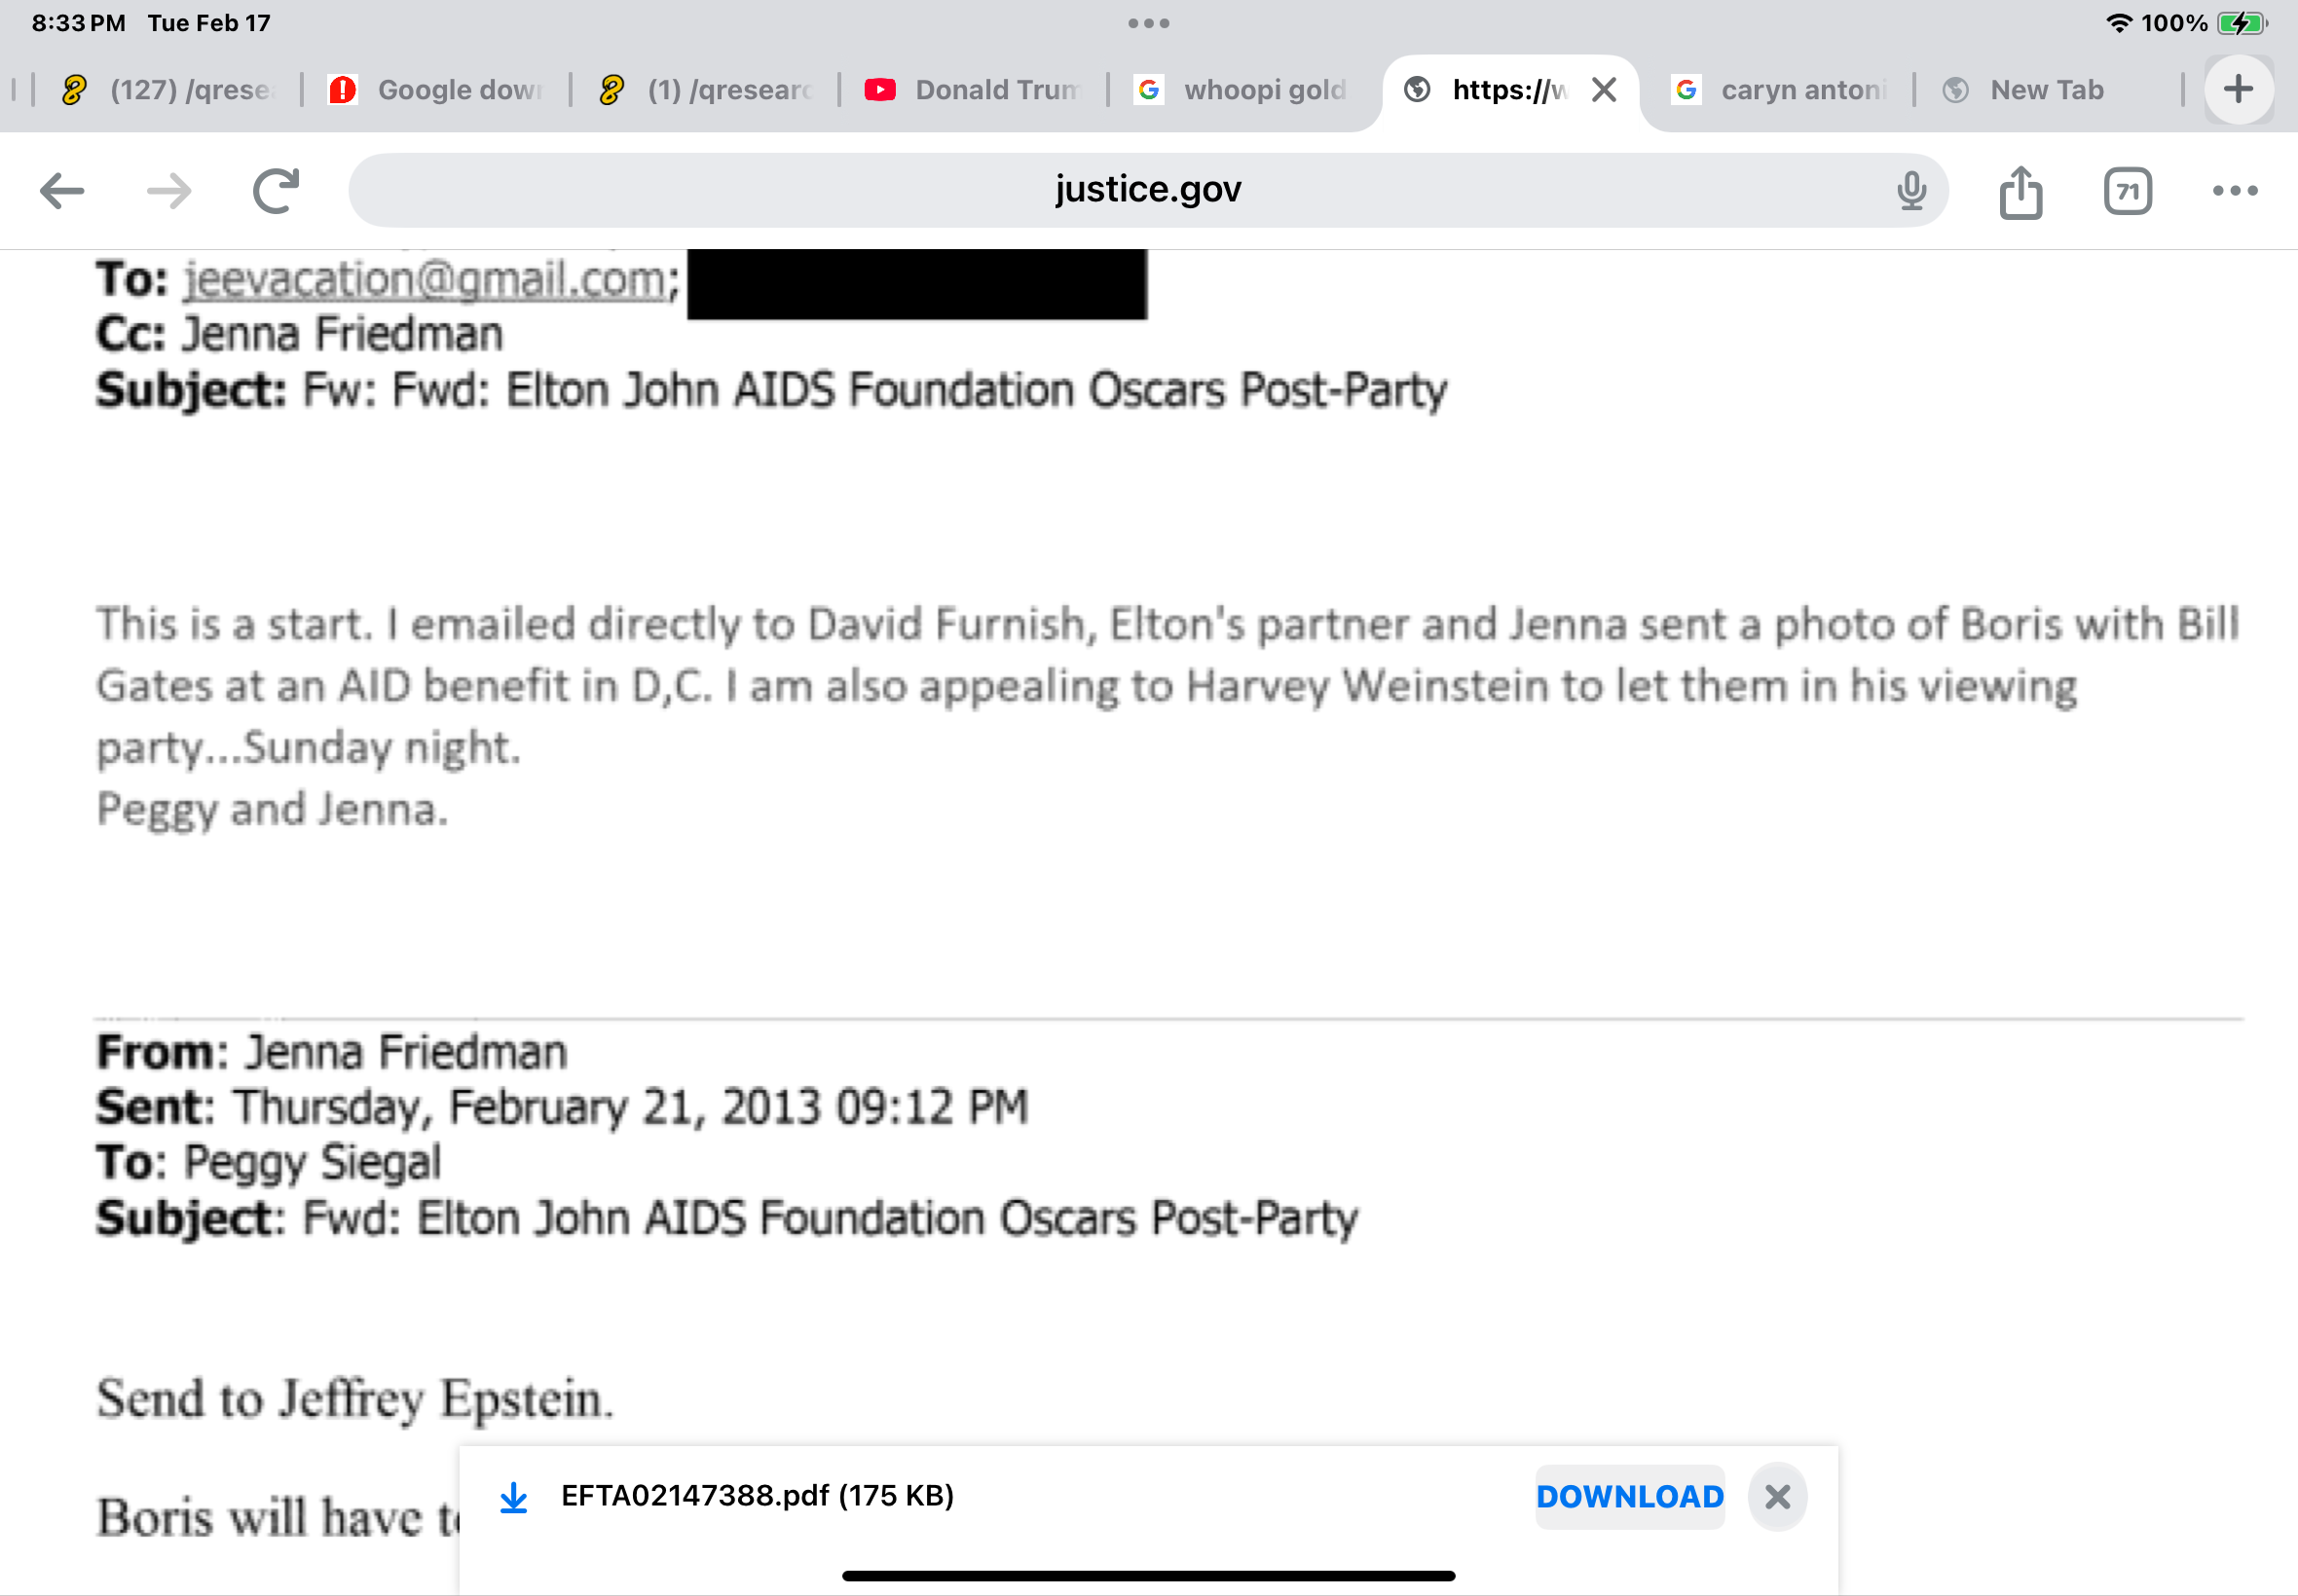Click the forward navigation arrow
Image resolution: width=2298 pixels, height=1596 pixels.
coord(169,190)
